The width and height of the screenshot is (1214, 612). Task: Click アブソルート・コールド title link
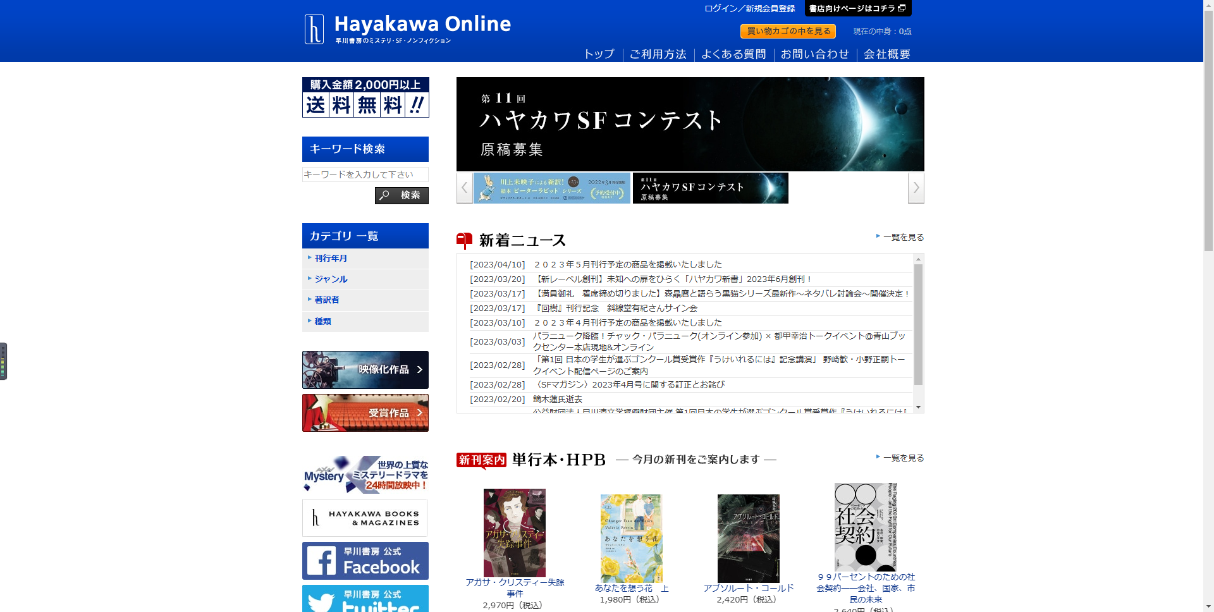749,588
